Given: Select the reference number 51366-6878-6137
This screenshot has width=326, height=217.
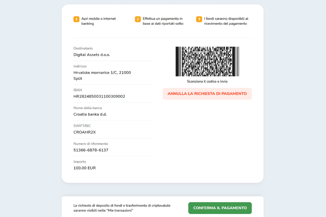Looking at the screenshot, I should click(91, 150).
